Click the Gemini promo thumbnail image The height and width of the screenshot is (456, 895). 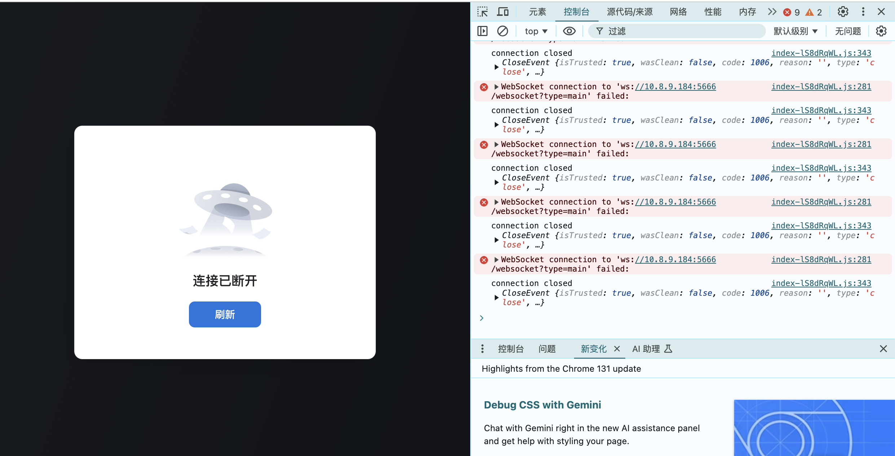(x=814, y=428)
